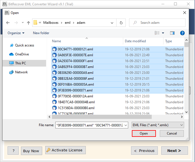195x162 pixels.
Task: Click Thunderbird icon of 0F77085E-0000012A.eml
Action: [x=54, y=96]
